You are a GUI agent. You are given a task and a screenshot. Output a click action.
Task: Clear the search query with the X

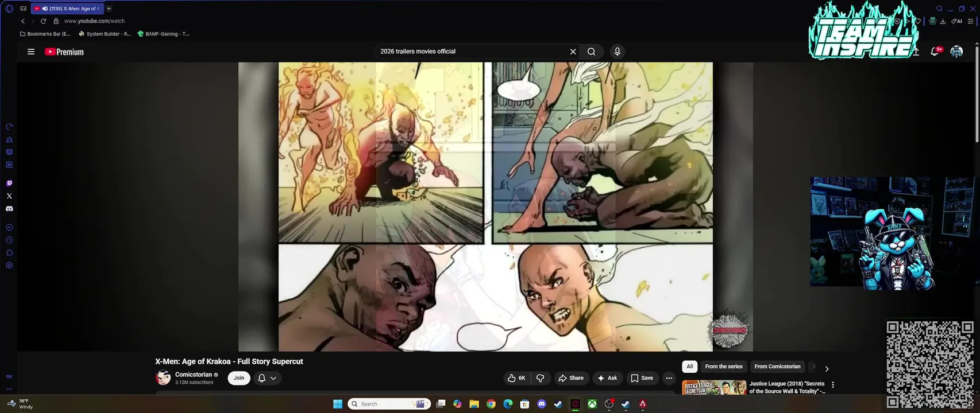click(x=573, y=52)
